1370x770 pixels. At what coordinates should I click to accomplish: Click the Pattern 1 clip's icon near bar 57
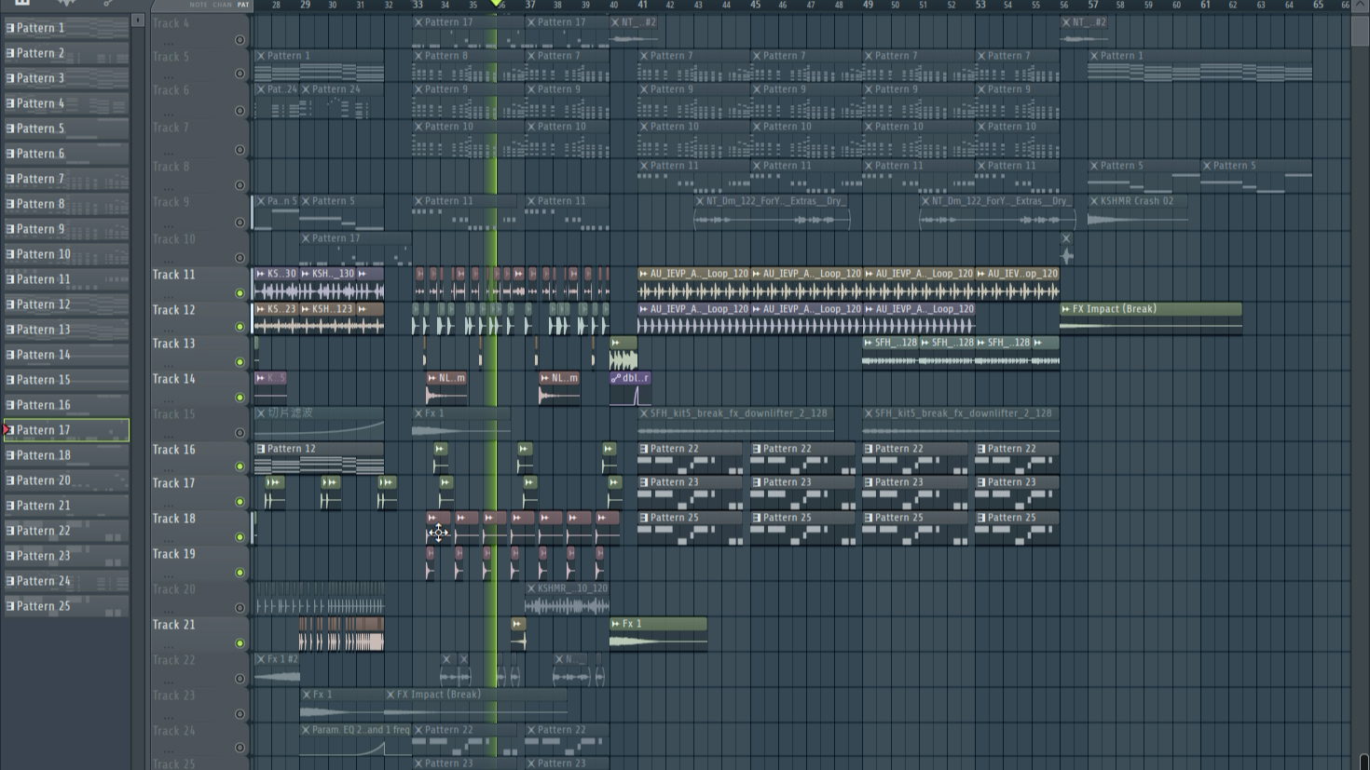[x=1094, y=56]
